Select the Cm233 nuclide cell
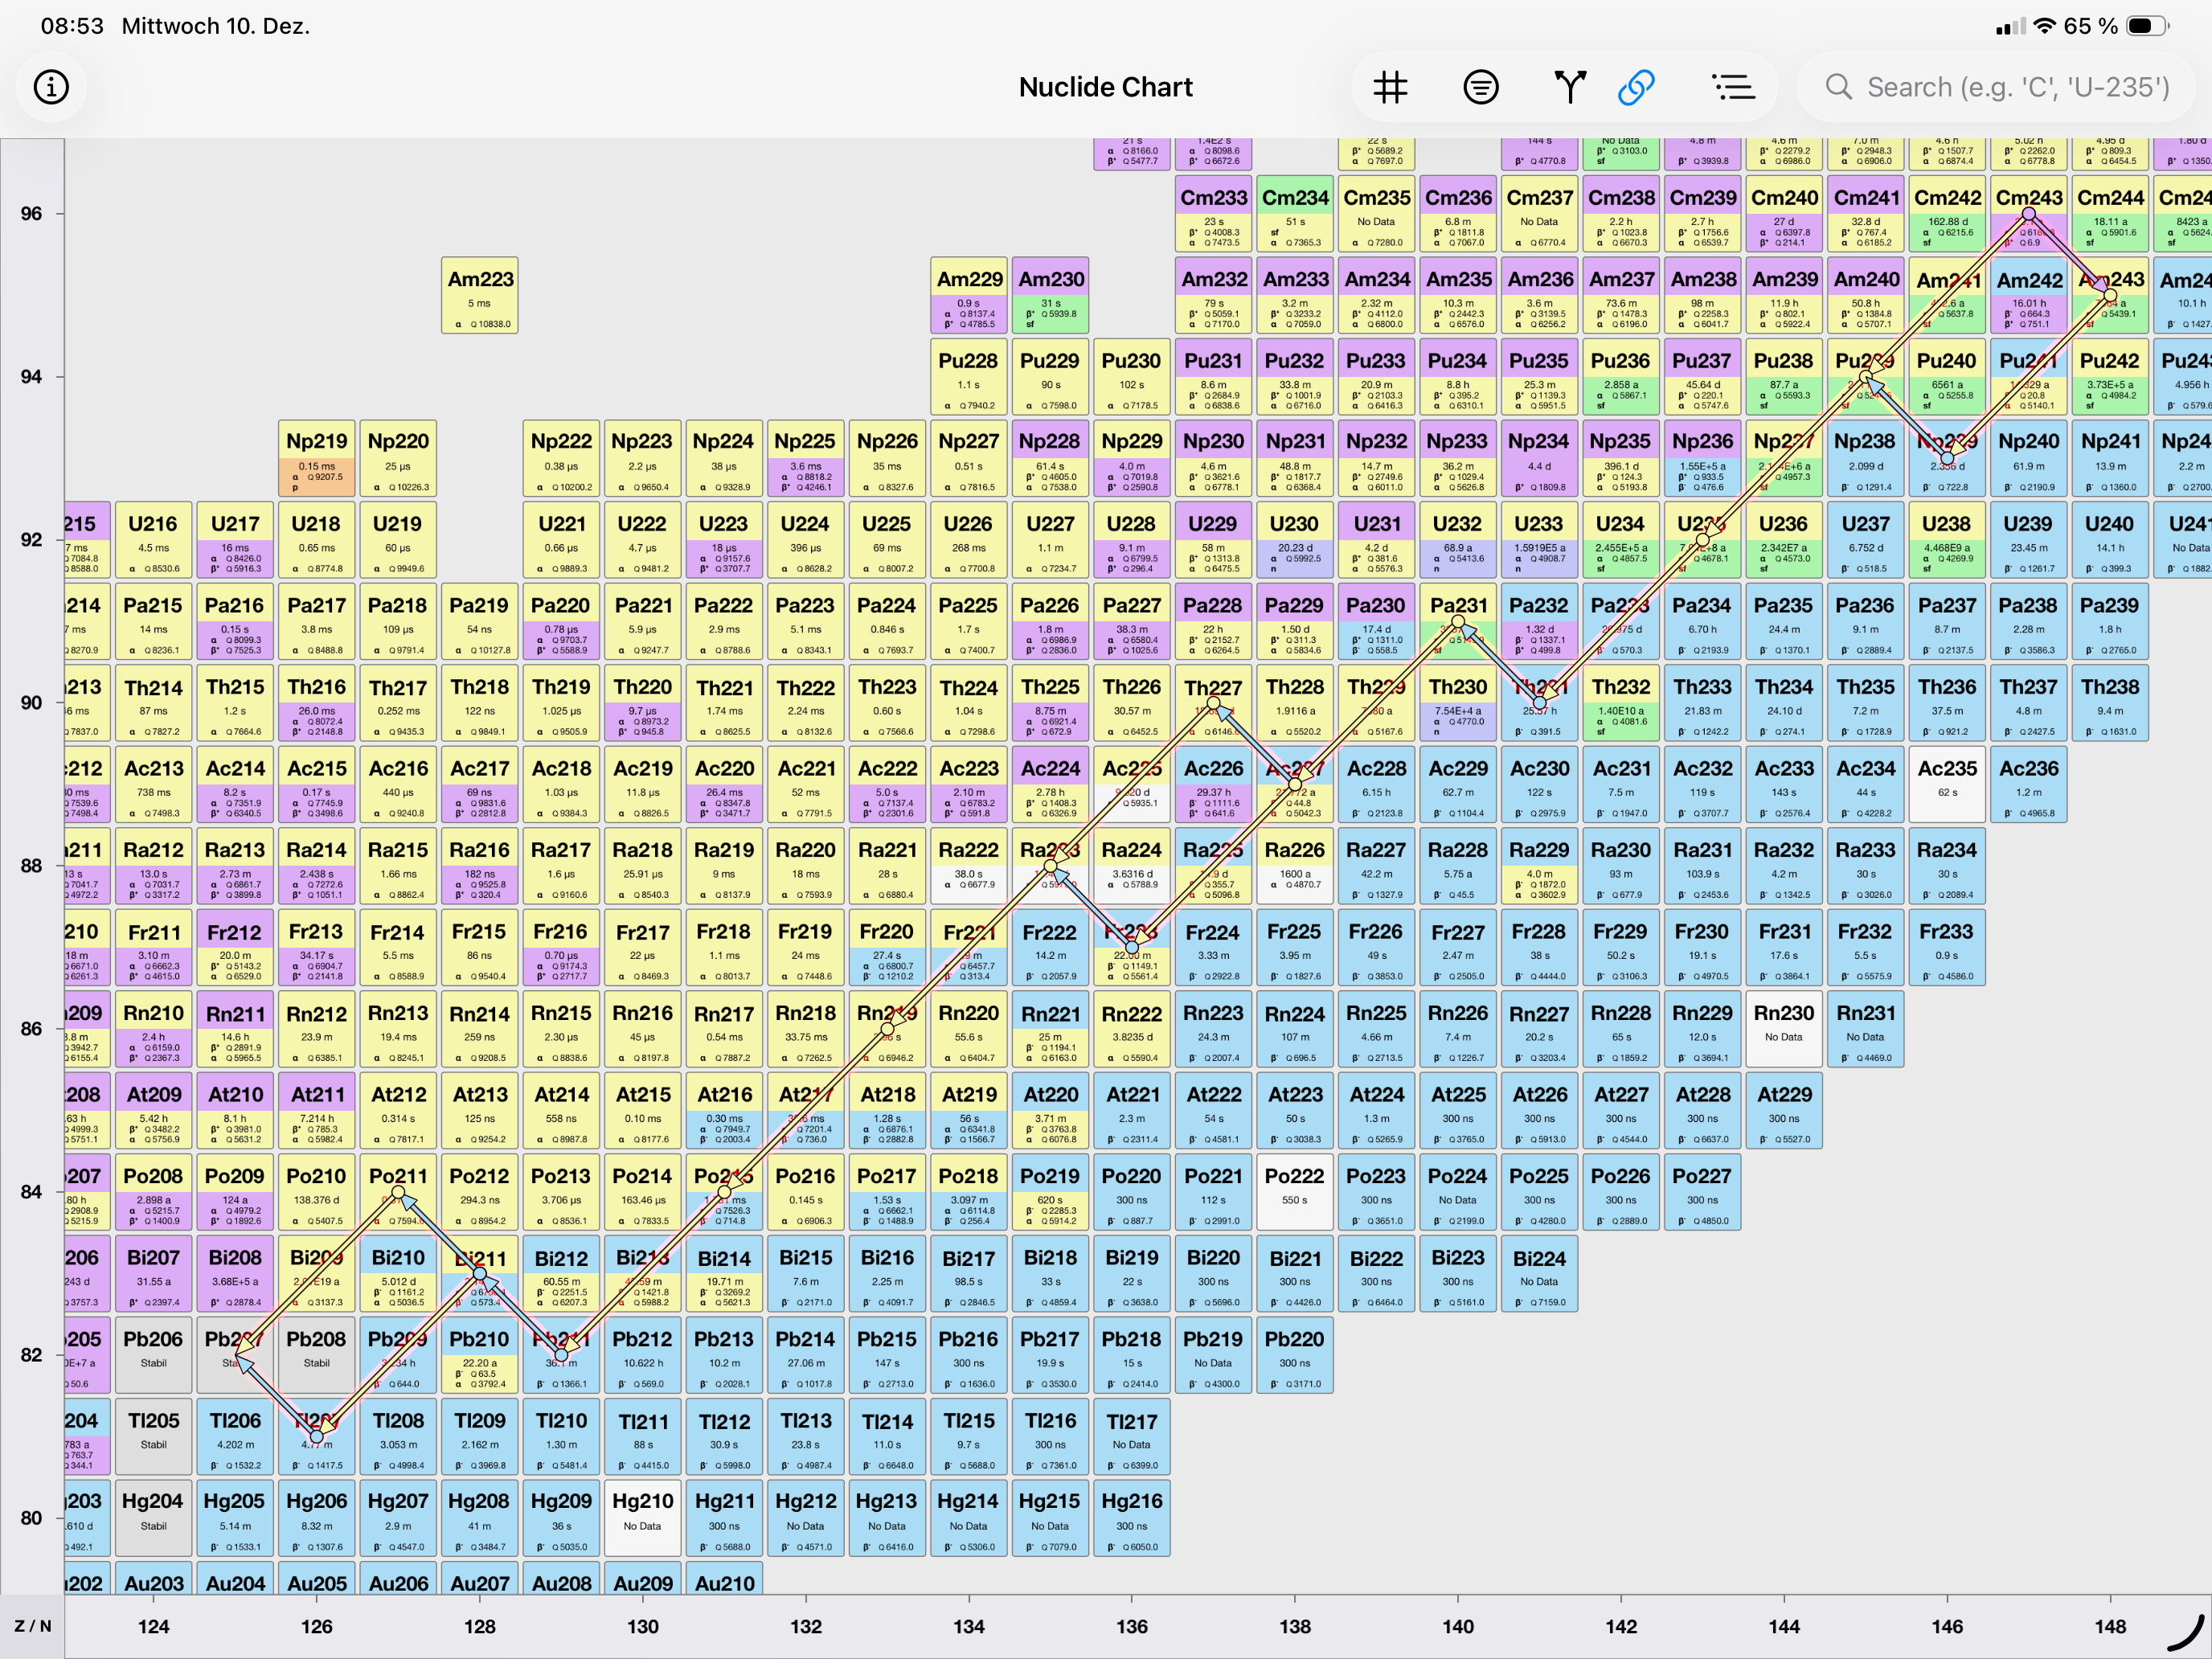Screen dimensions: 2212x1659 pos(1214,214)
